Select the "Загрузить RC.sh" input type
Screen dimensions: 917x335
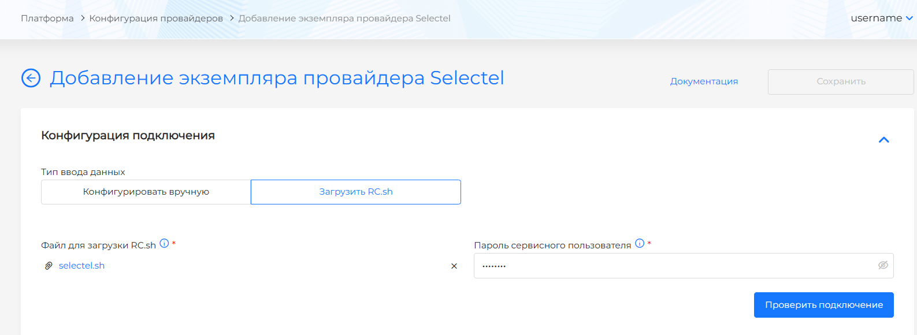click(356, 192)
